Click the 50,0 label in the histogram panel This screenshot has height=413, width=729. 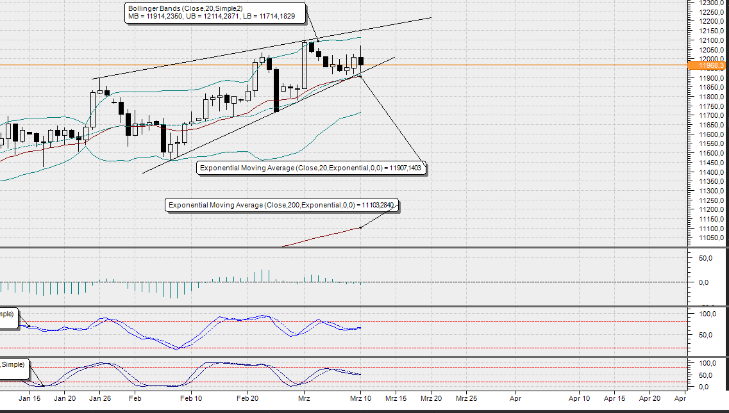[x=705, y=258]
